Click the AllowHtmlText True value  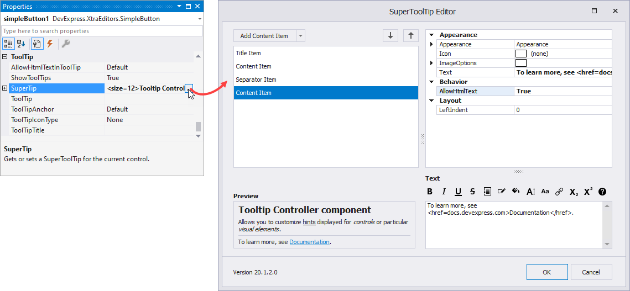563,91
